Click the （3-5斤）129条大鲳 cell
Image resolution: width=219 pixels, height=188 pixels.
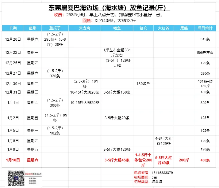117,63
